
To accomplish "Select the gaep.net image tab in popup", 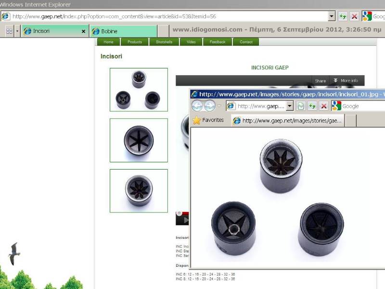I will point(287,121).
